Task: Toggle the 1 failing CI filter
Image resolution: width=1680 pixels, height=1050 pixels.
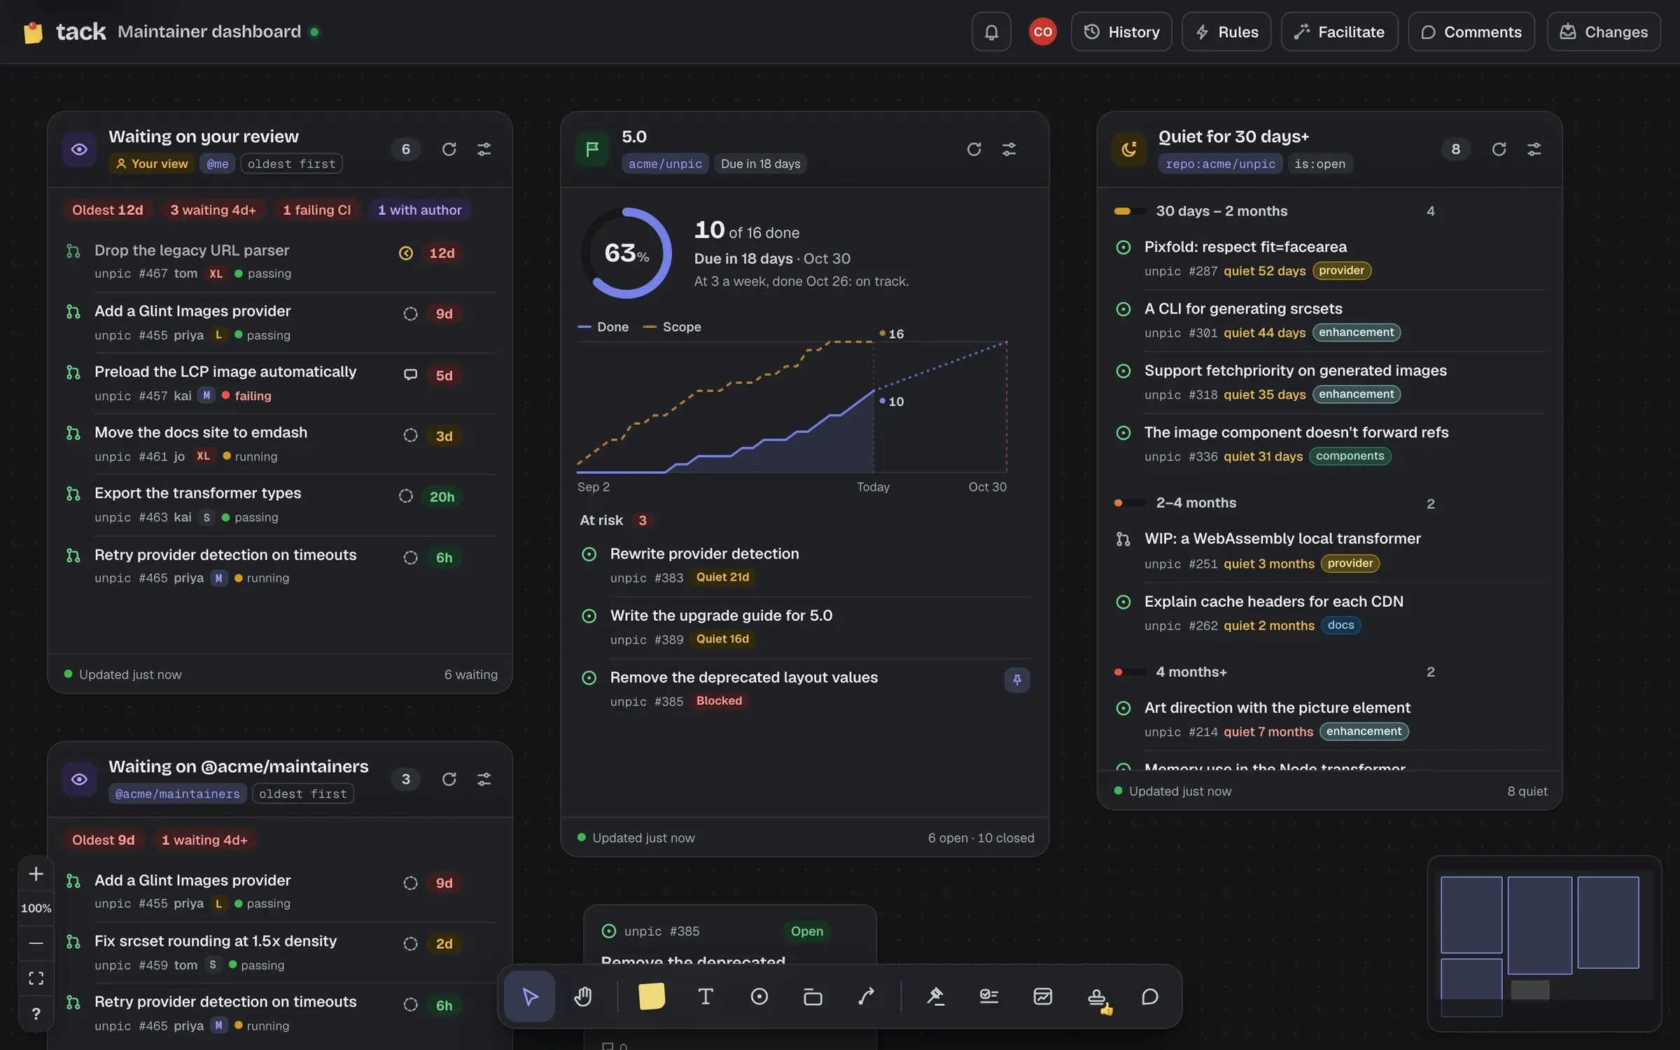Action: (x=316, y=210)
